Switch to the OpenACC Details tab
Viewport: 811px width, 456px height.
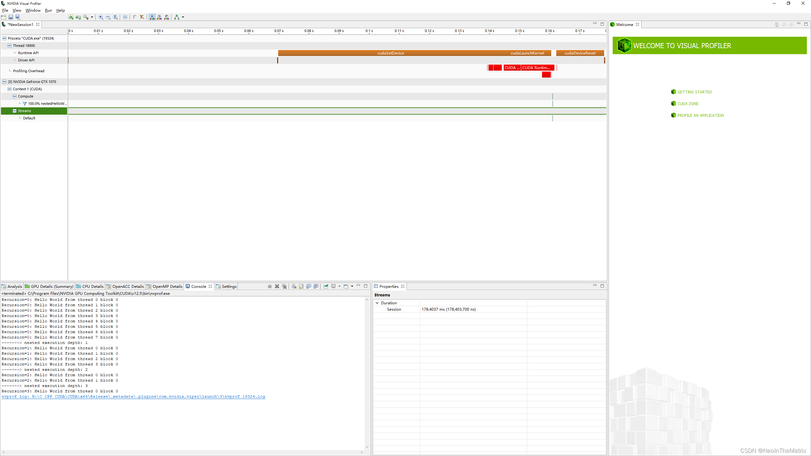tap(125, 286)
